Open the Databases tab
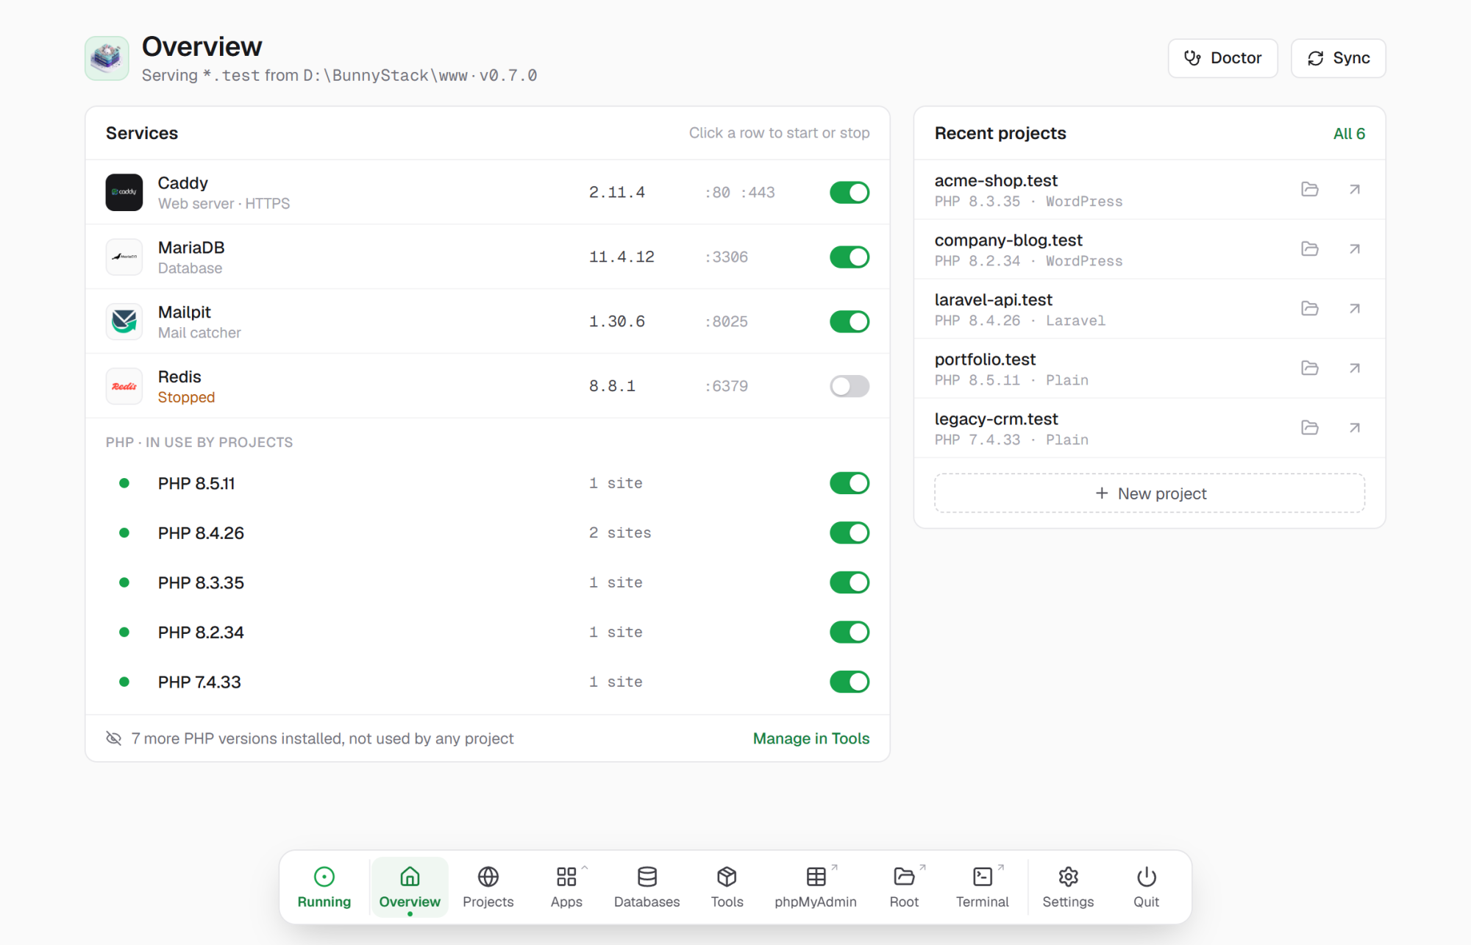This screenshot has width=1471, height=945. click(x=647, y=887)
